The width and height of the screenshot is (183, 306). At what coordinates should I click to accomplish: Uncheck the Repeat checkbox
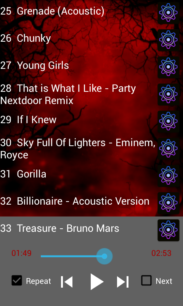pyautogui.click(x=17, y=280)
